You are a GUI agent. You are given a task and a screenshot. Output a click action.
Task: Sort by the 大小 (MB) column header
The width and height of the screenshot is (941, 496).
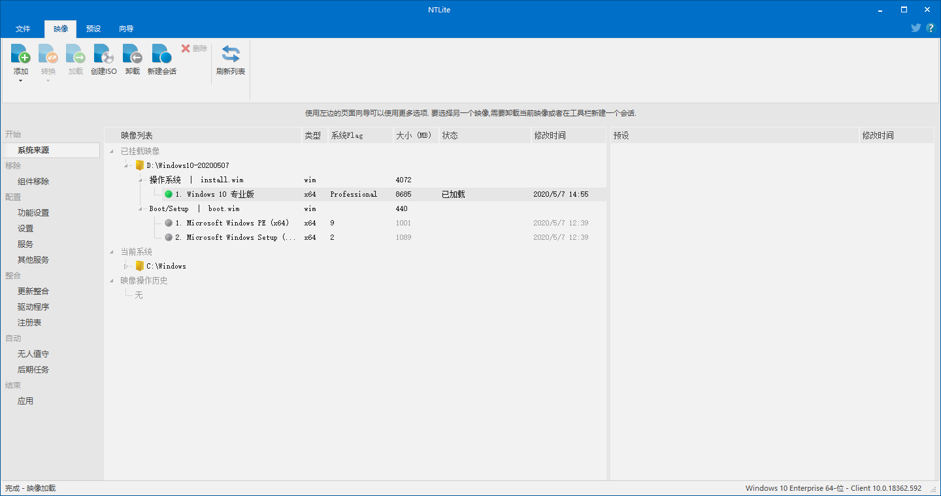pos(416,135)
